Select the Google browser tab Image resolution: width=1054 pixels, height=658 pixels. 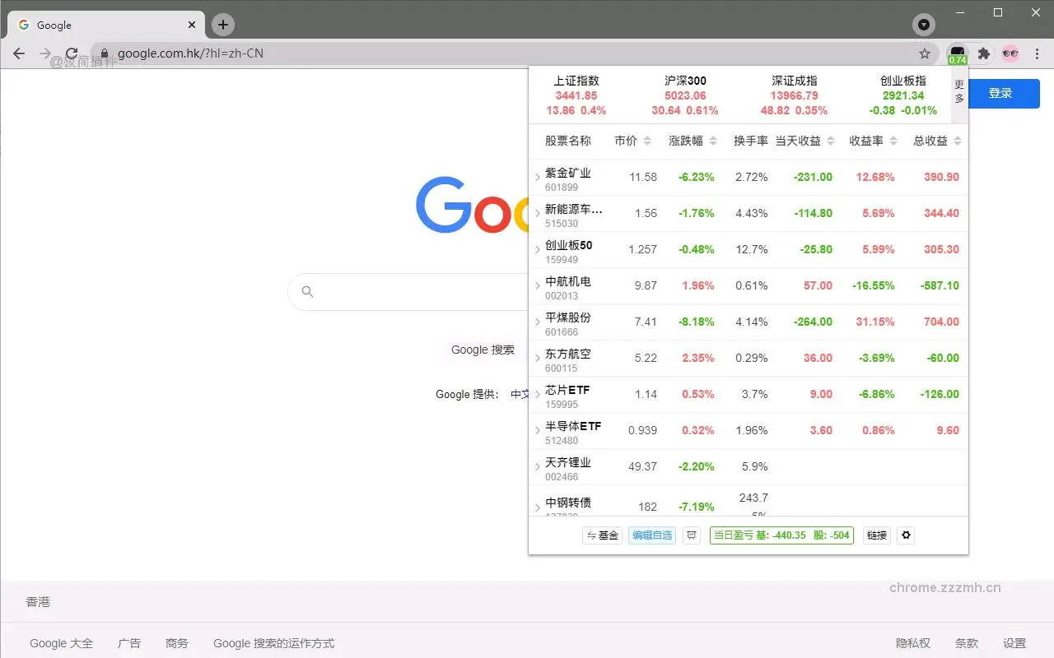(x=99, y=25)
